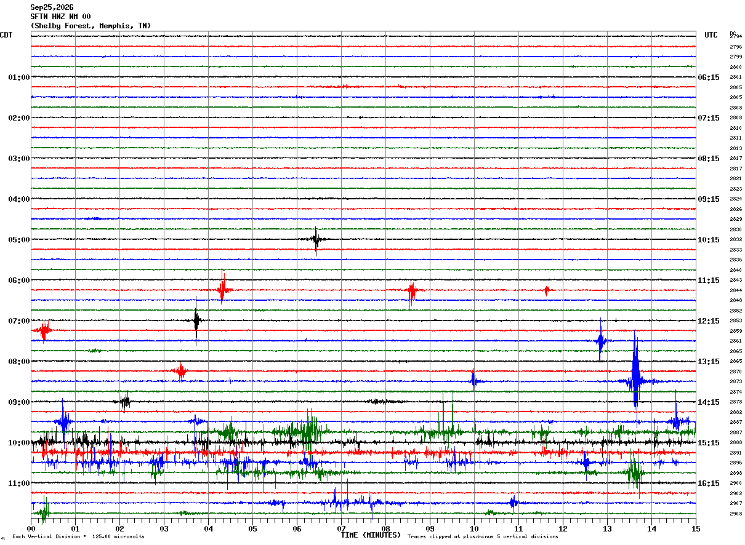Select the blue event near minute 10 on the 08:00 row

473,381
